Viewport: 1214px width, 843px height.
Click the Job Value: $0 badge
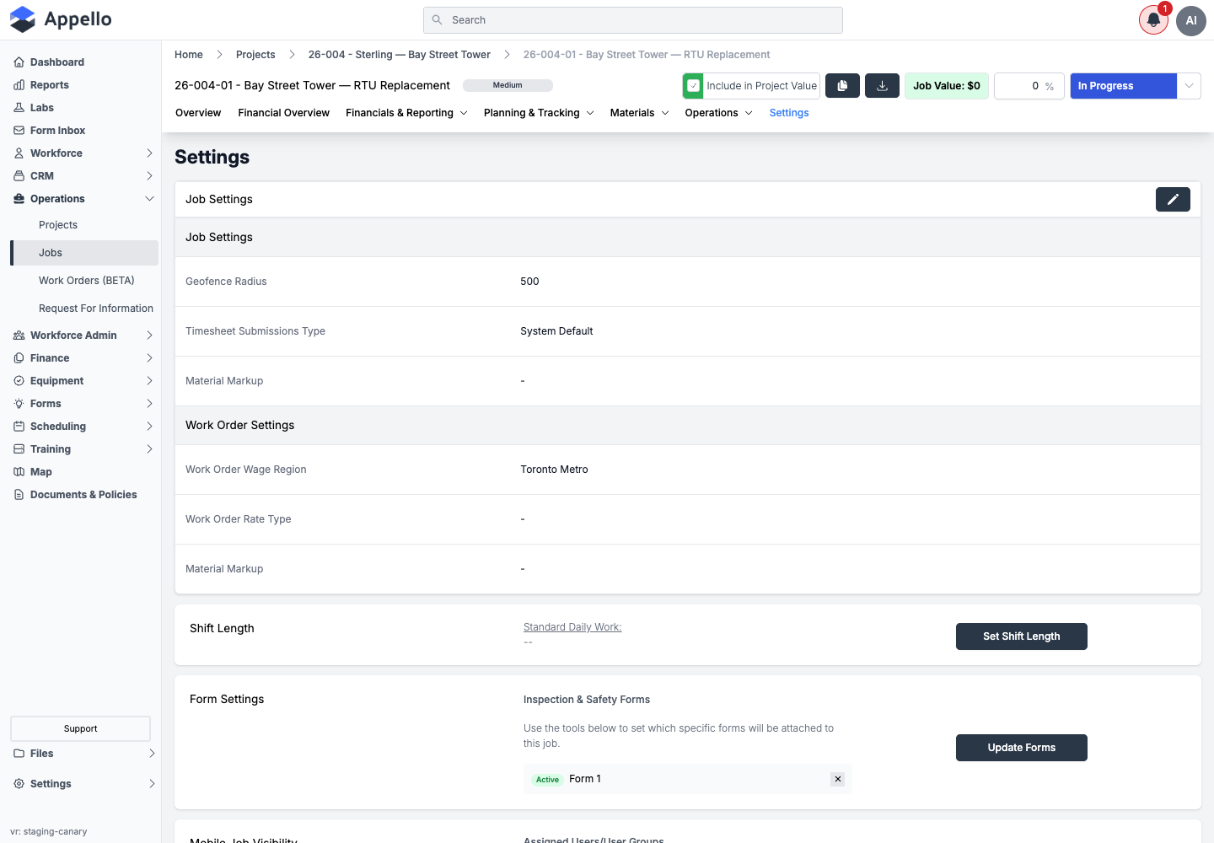947,86
